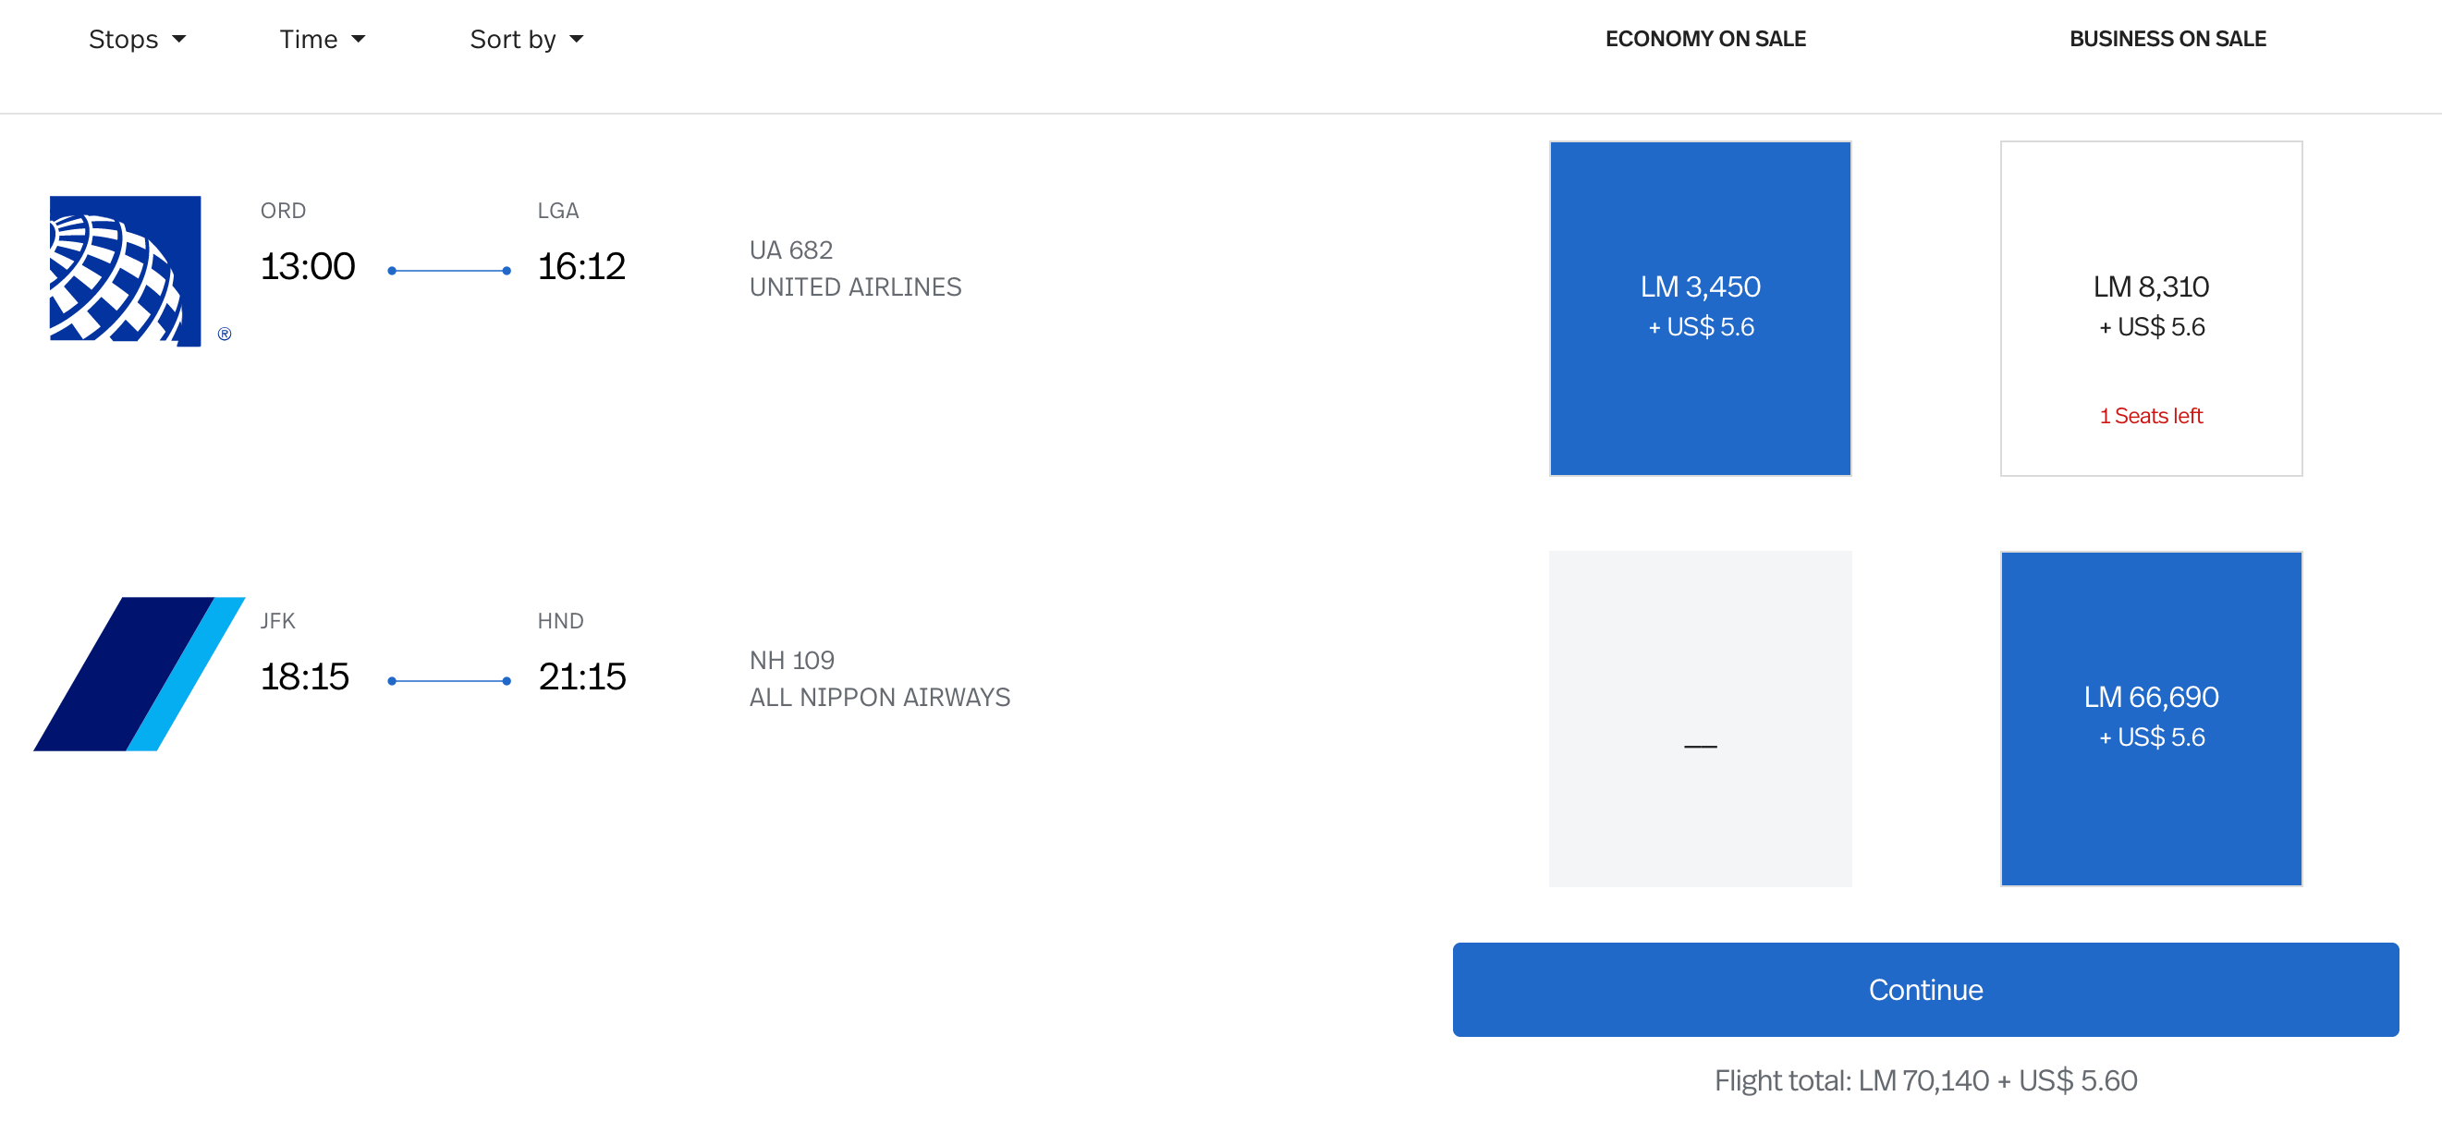Open the Time filter
Image resolution: width=2442 pixels, height=1133 pixels.
309,40
